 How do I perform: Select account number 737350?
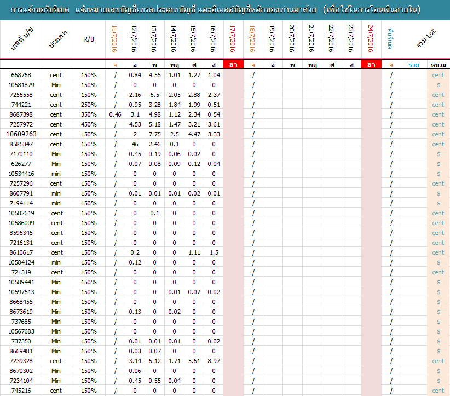point(21,341)
